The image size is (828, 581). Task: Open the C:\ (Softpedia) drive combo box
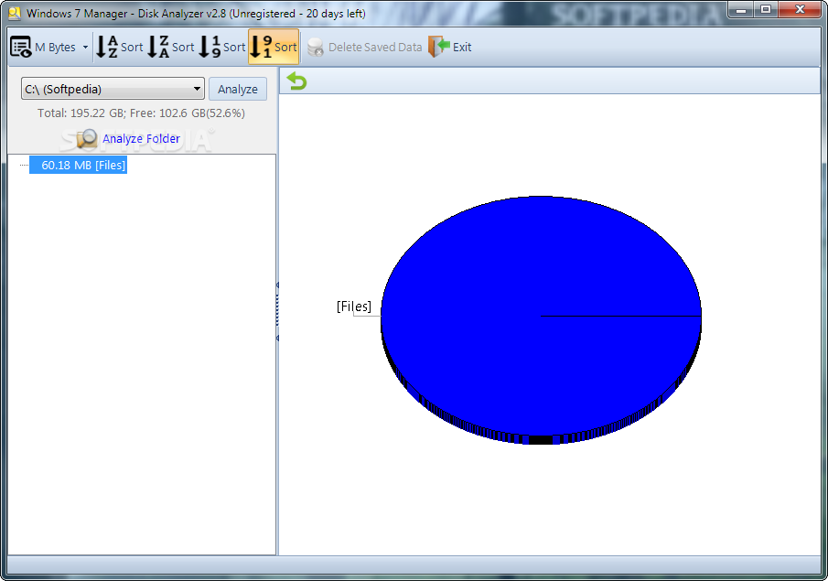click(x=113, y=89)
